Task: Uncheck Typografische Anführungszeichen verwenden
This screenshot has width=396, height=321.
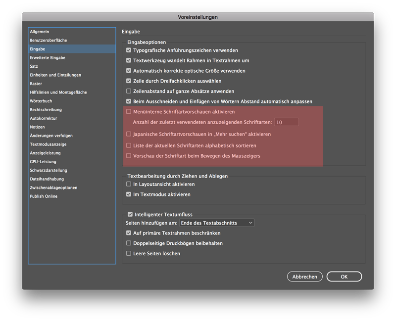Action: 129,50
